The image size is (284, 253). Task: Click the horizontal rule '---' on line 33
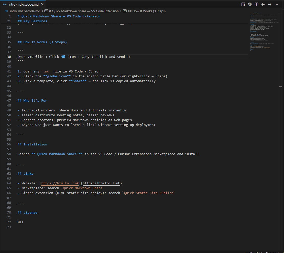(x=20, y=33)
